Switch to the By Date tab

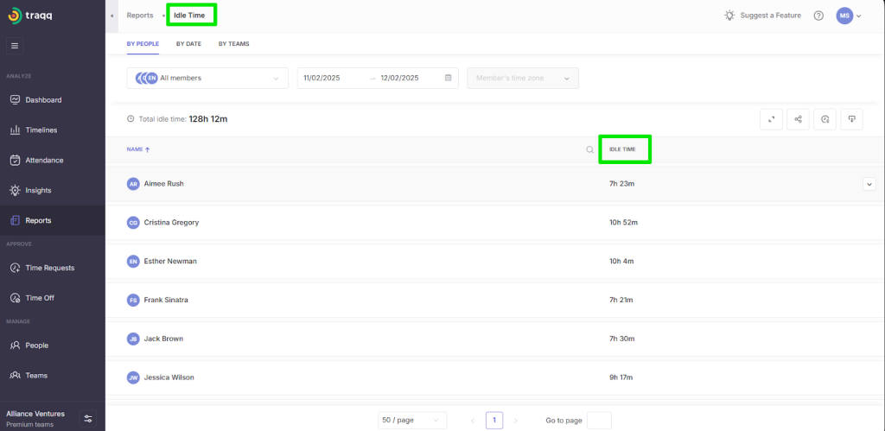pyautogui.click(x=188, y=43)
